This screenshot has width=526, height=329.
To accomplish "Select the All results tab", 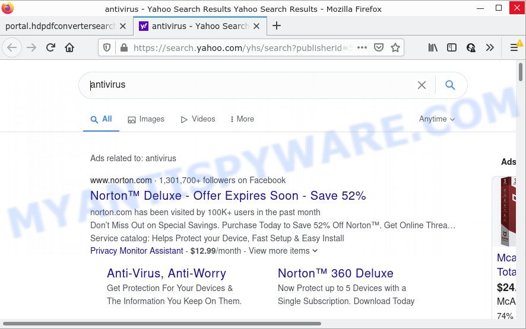I will pyautogui.click(x=102, y=119).
